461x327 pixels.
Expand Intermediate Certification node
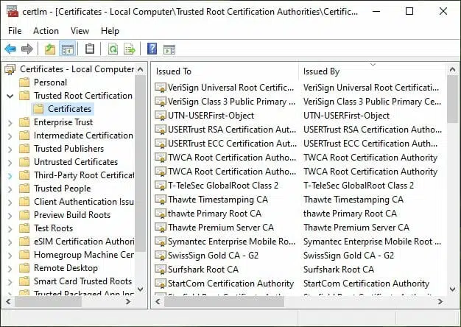pos(10,136)
